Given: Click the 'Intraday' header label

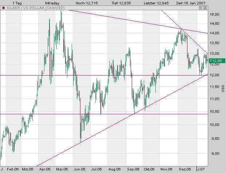Looking at the screenshot, I should pos(52,3).
